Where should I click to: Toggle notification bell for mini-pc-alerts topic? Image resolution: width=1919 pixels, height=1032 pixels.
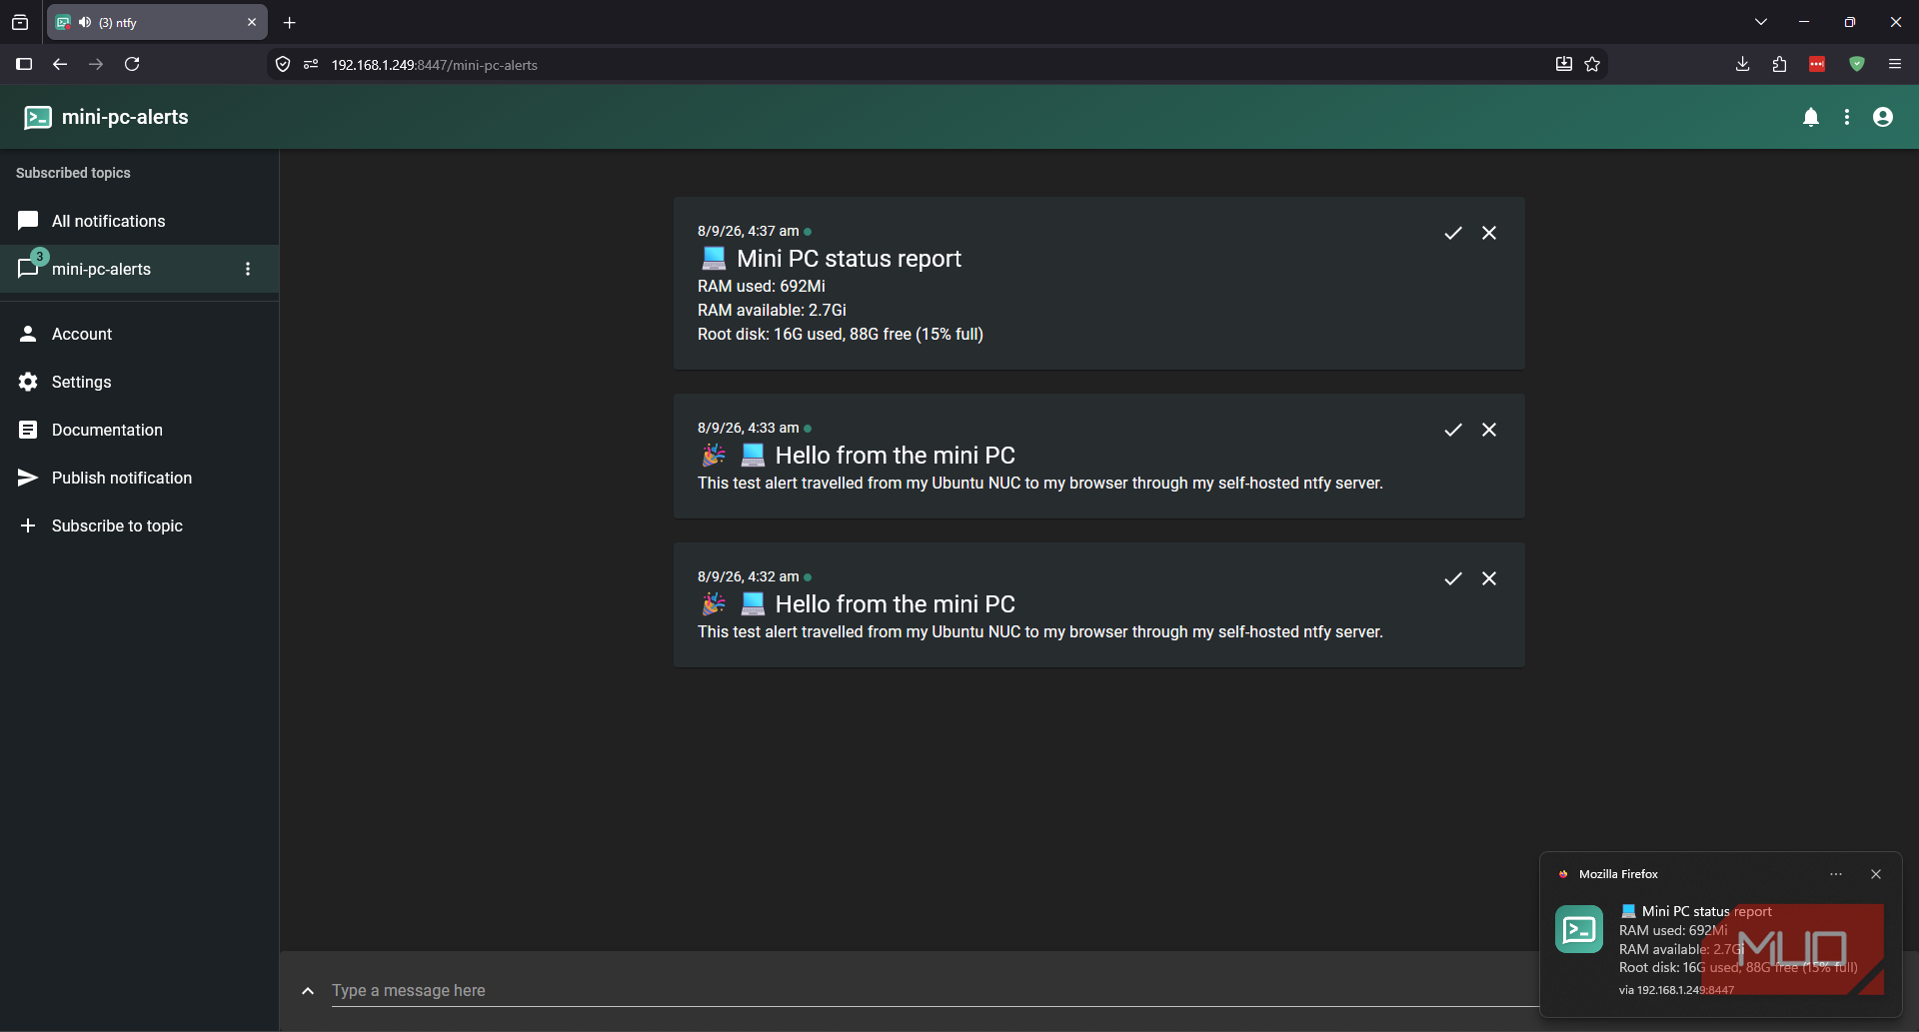(x=1811, y=118)
